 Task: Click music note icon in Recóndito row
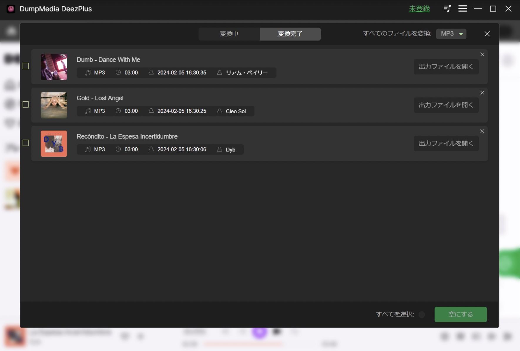(88, 149)
